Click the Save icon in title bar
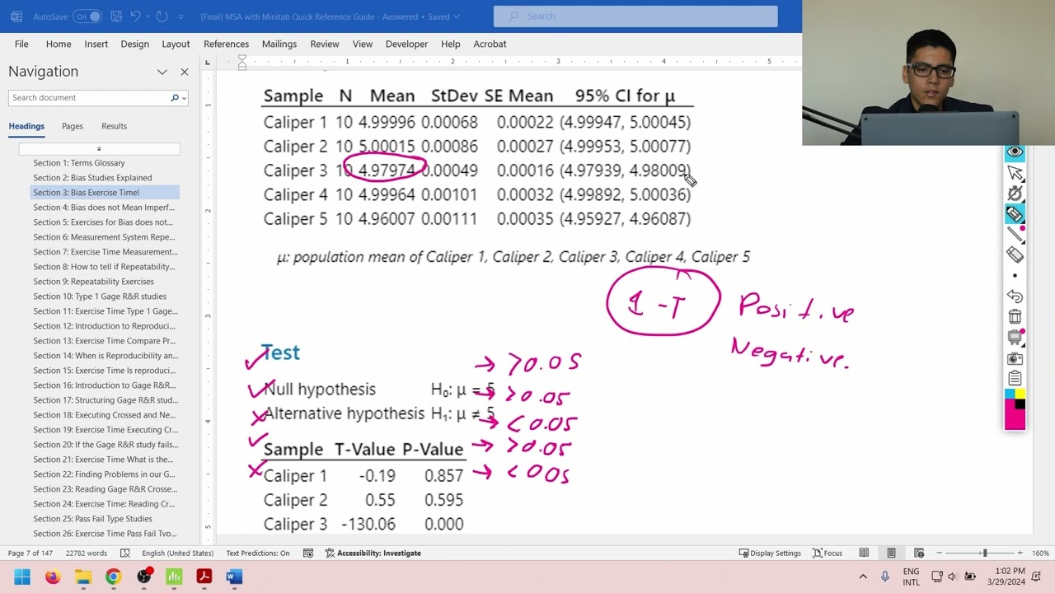 116,16
